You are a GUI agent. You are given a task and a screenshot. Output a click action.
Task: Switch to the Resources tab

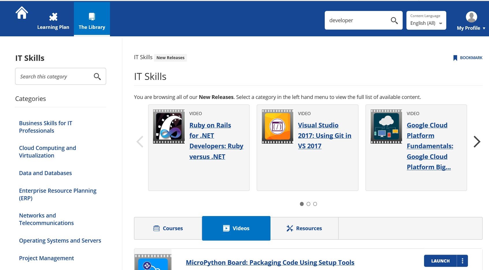(x=304, y=228)
